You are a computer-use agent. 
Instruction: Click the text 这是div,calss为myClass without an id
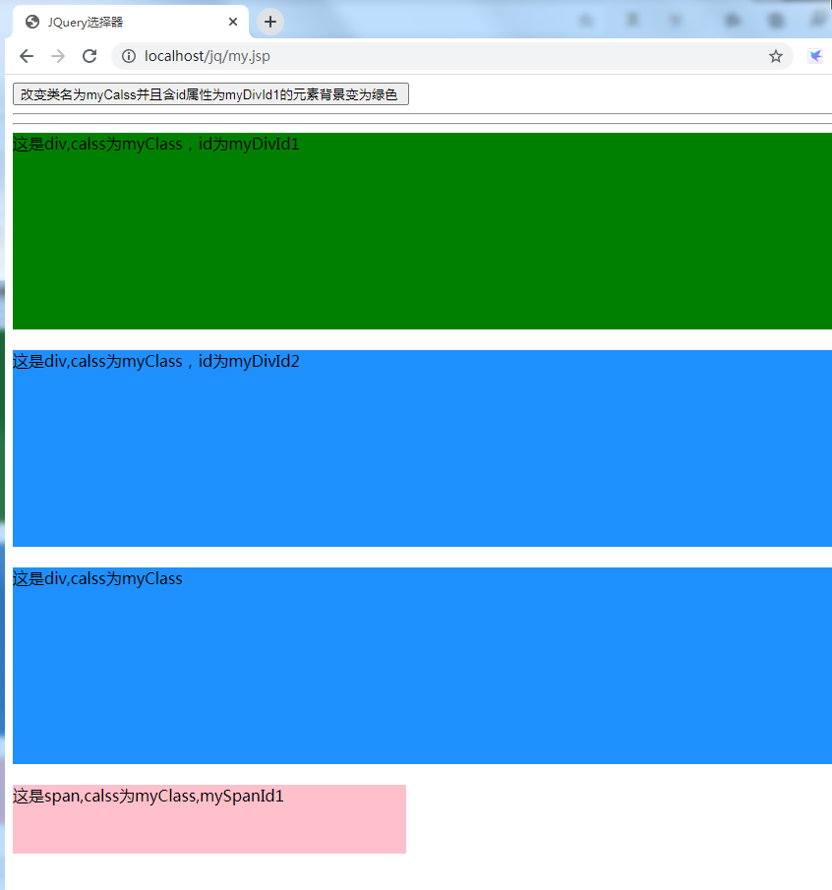point(97,579)
